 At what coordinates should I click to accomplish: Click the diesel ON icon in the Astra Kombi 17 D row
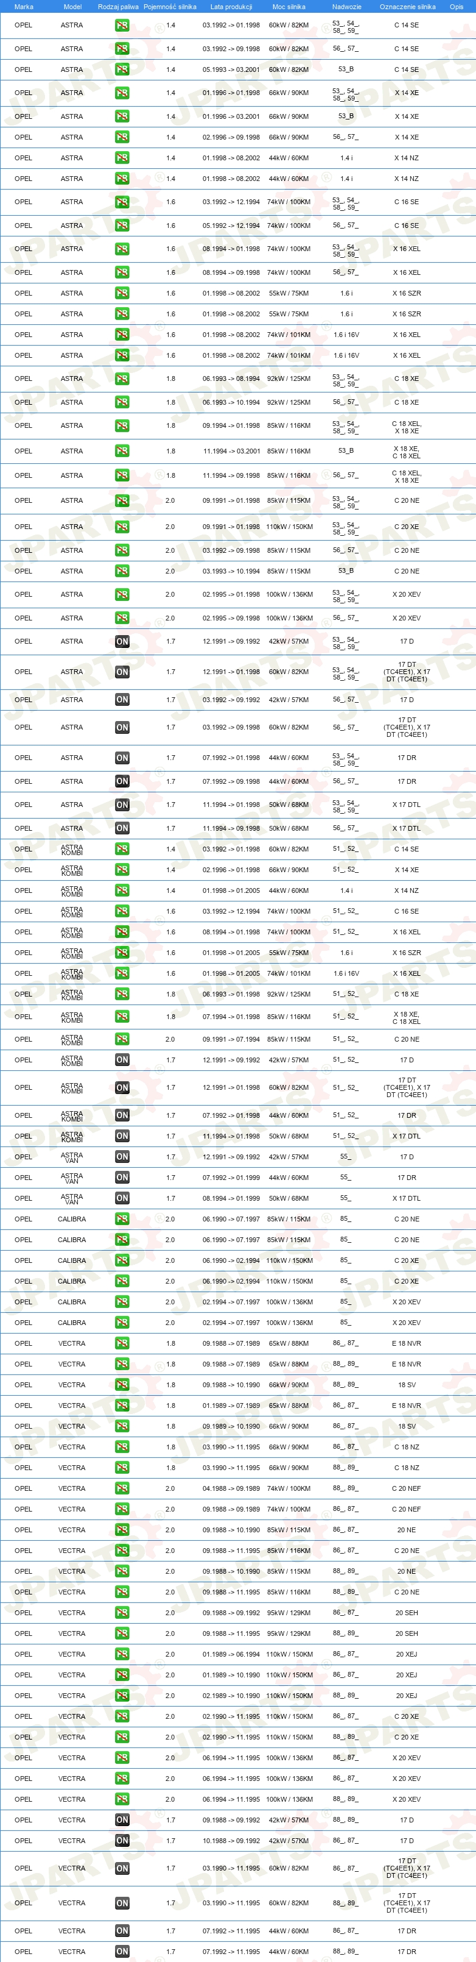[122, 1059]
